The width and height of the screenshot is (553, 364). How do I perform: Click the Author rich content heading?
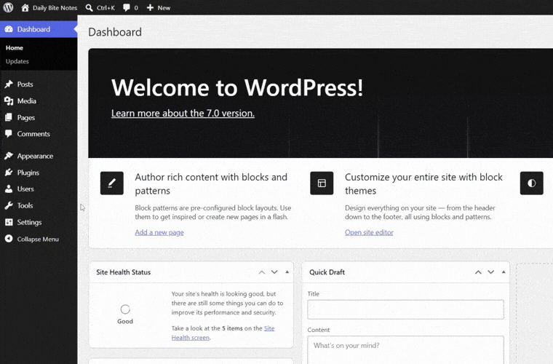coord(211,183)
